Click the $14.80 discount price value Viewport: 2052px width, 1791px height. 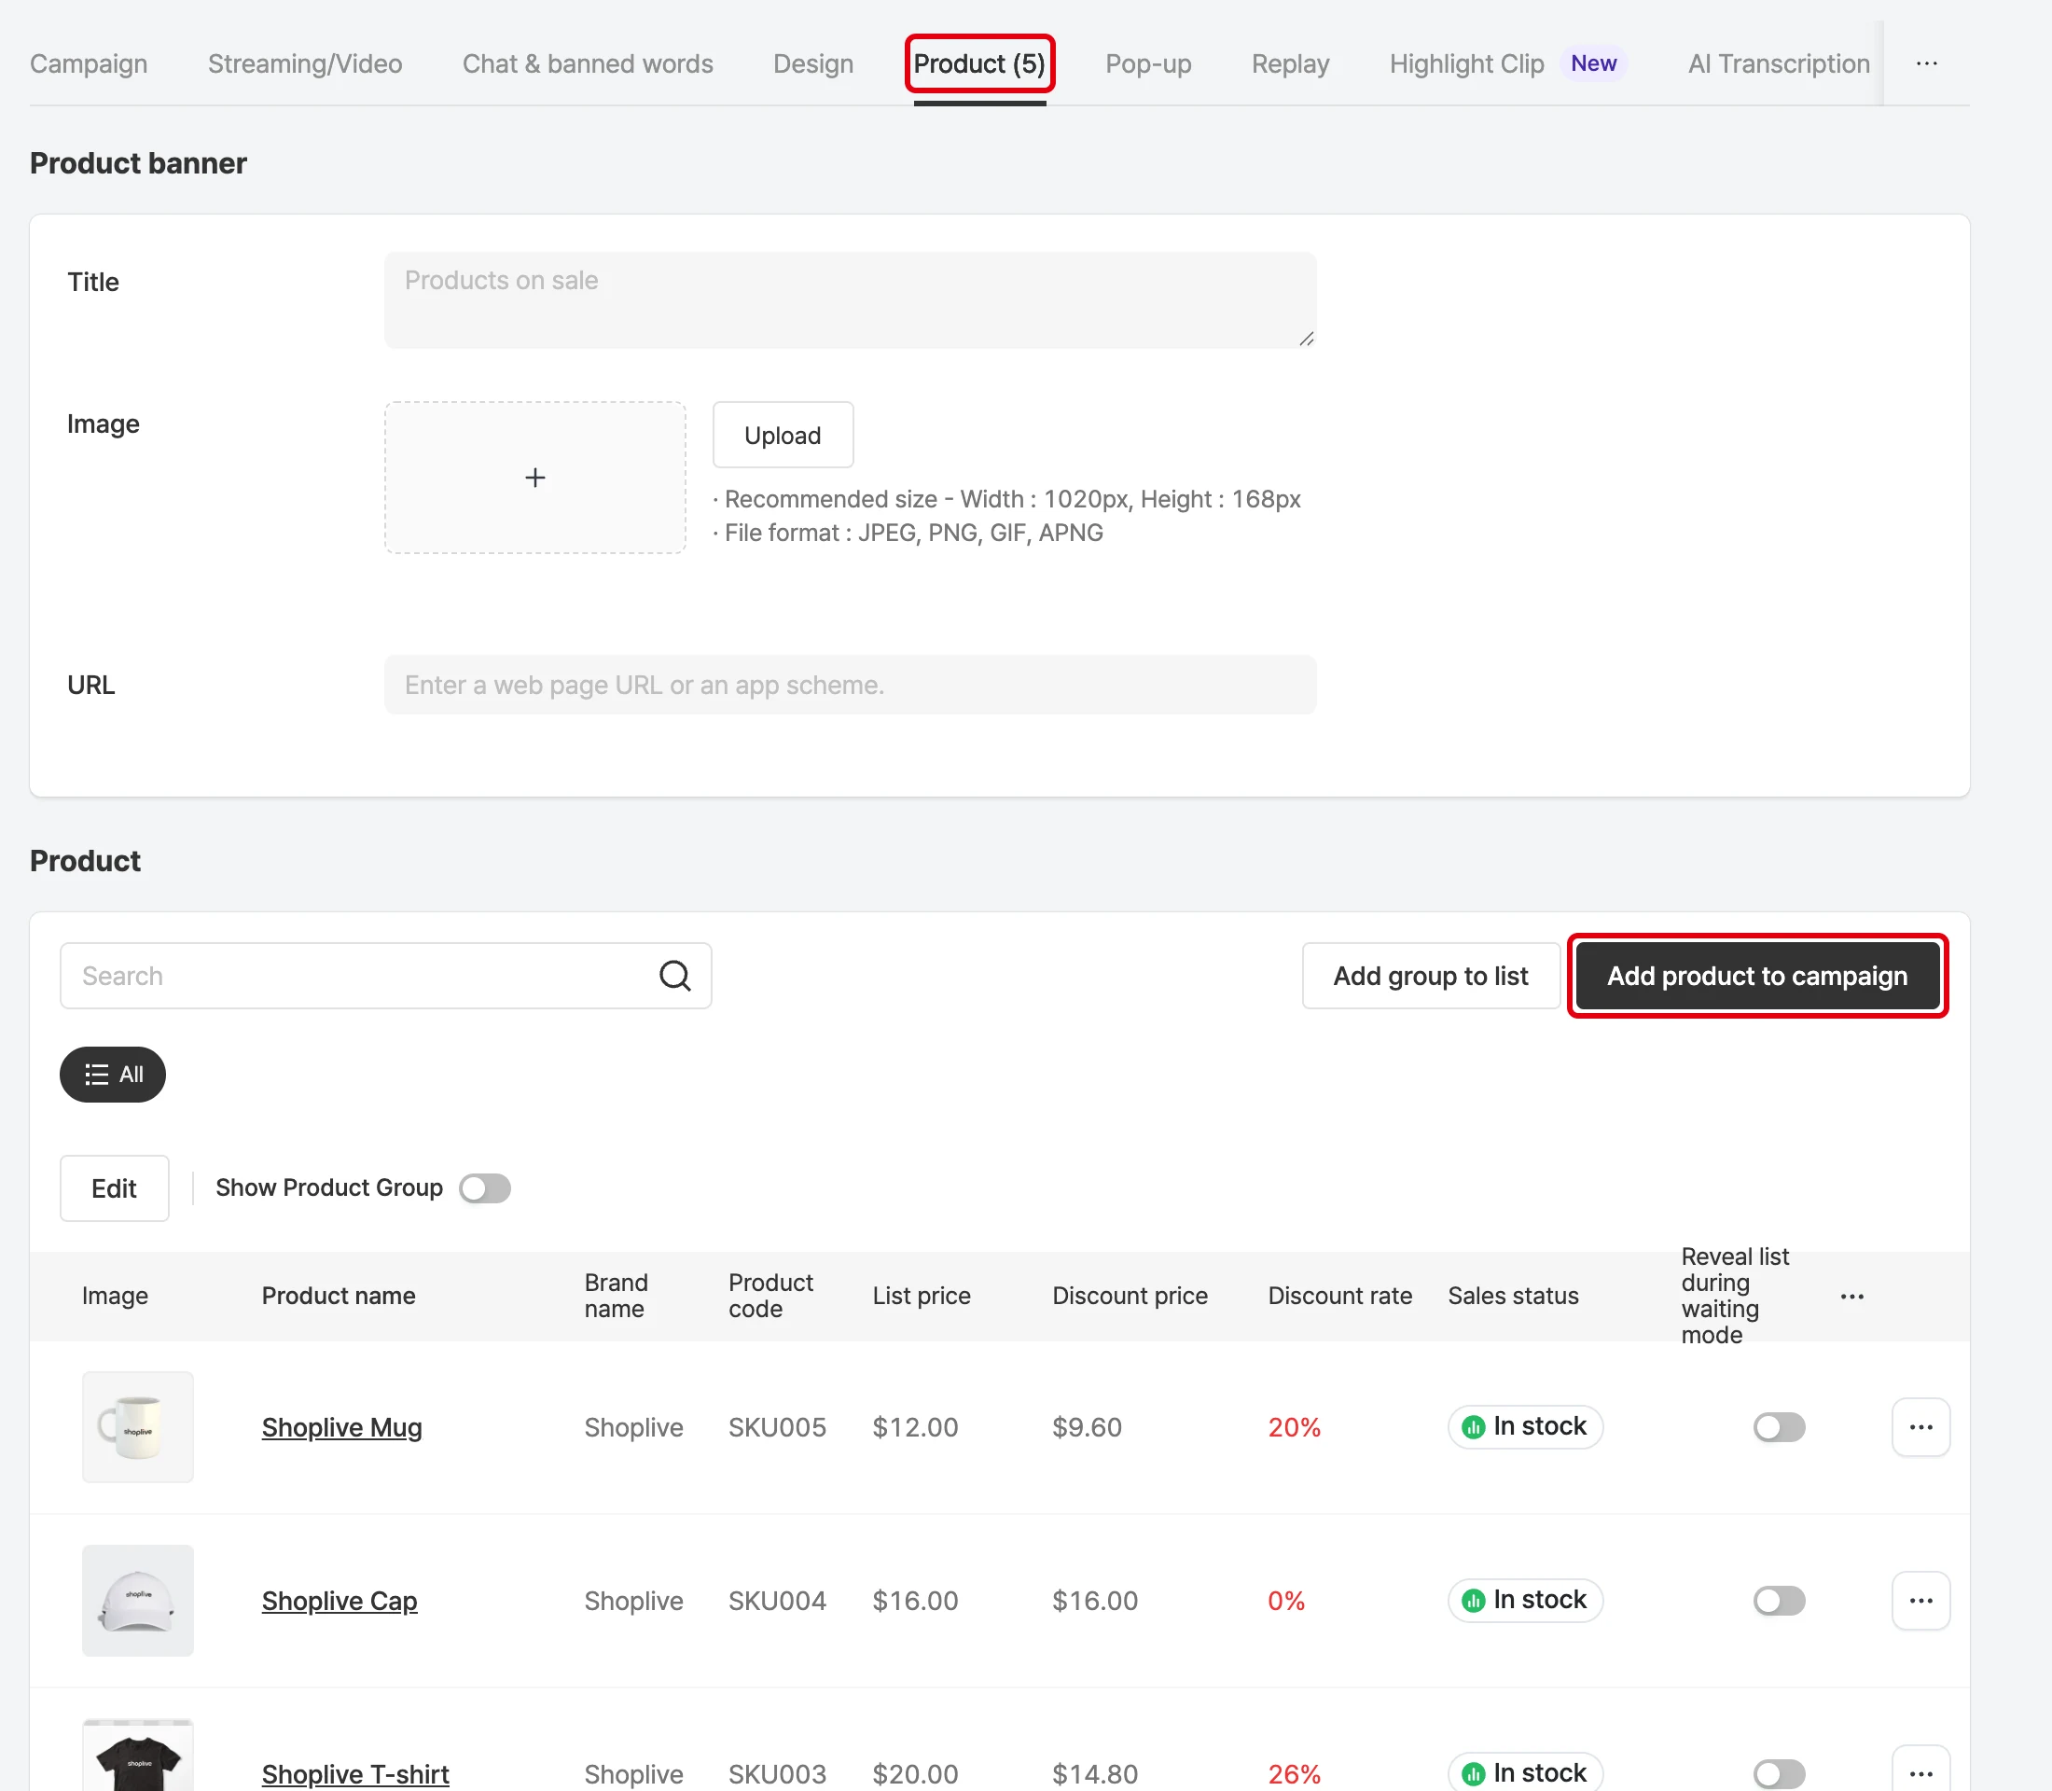pos(1094,1774)
